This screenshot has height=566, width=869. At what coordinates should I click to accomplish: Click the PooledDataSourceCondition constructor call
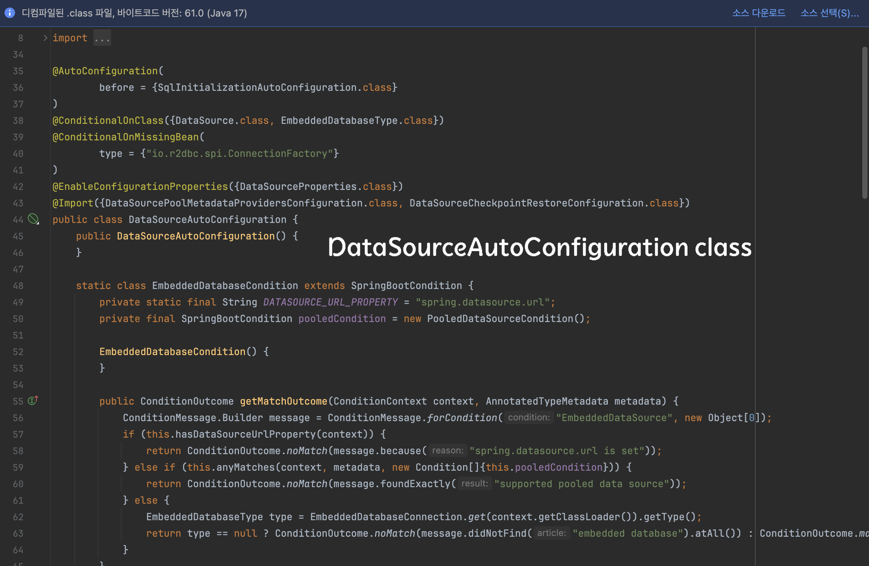500,319
